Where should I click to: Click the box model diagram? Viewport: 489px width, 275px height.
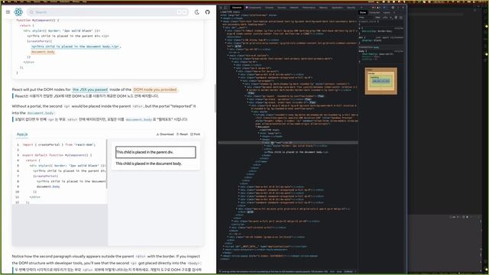point(381,81)
